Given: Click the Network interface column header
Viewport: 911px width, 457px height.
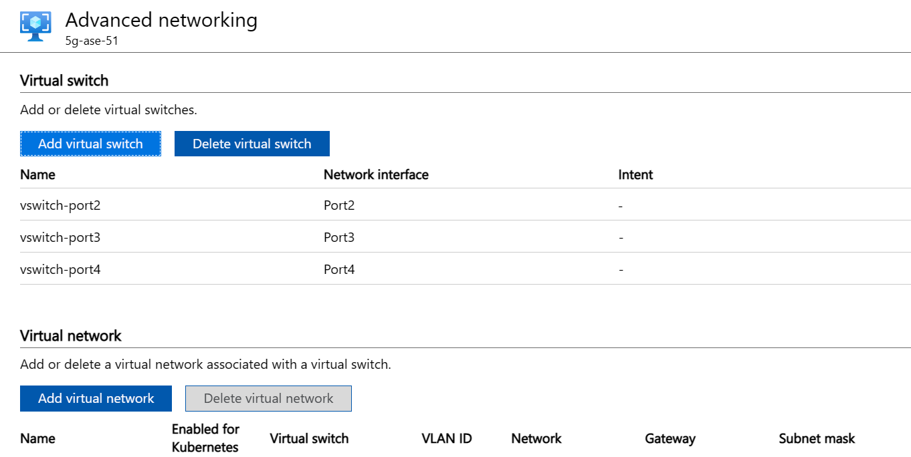Looking at the screenshot, I should click(376, 174).
